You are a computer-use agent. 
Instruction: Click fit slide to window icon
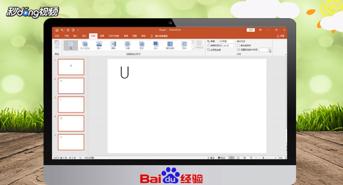pos(286,158)
